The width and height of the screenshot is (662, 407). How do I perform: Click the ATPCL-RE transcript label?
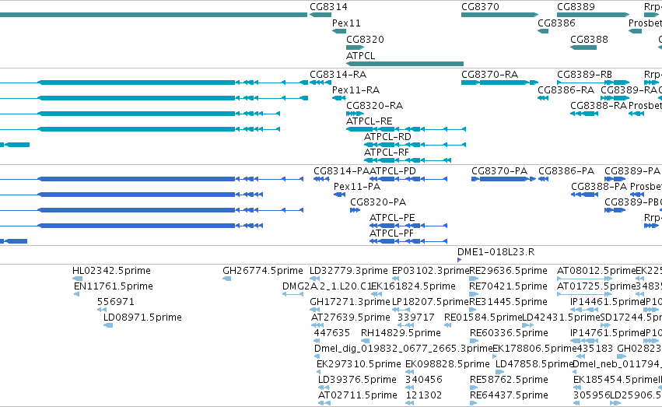pyautogui.click(x=370, y=121)
